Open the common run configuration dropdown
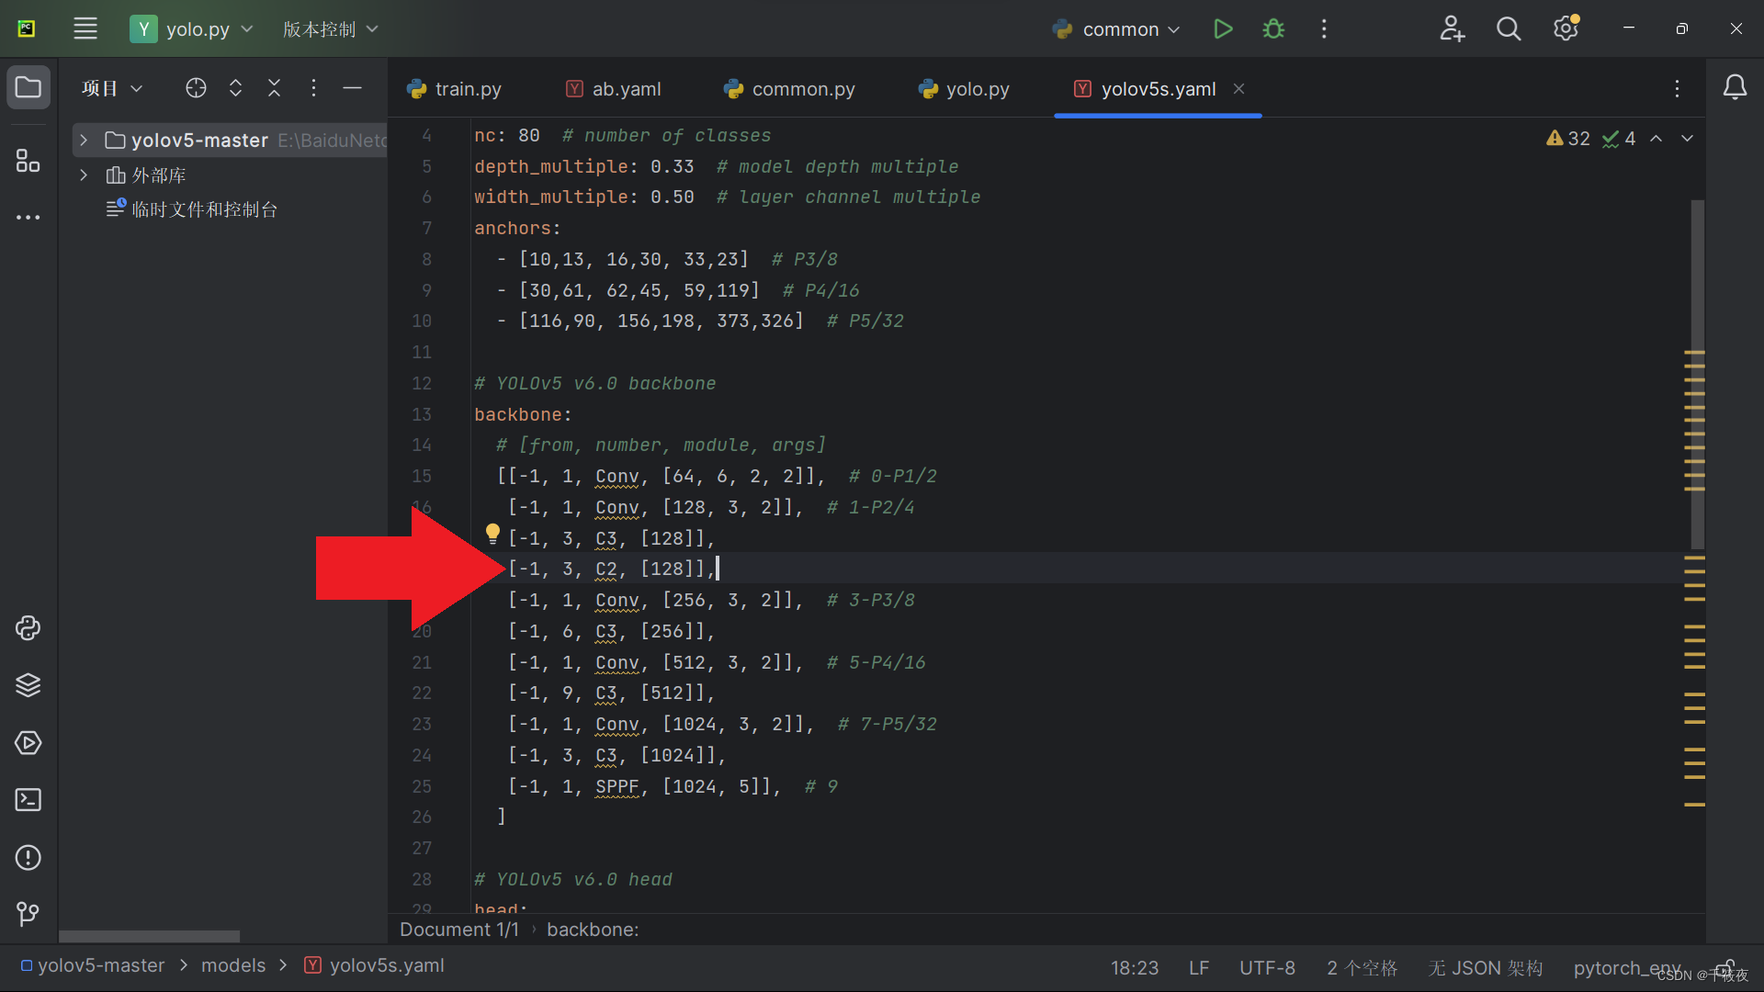This screenshot has height=992, width=1764. pos(1116,29)
